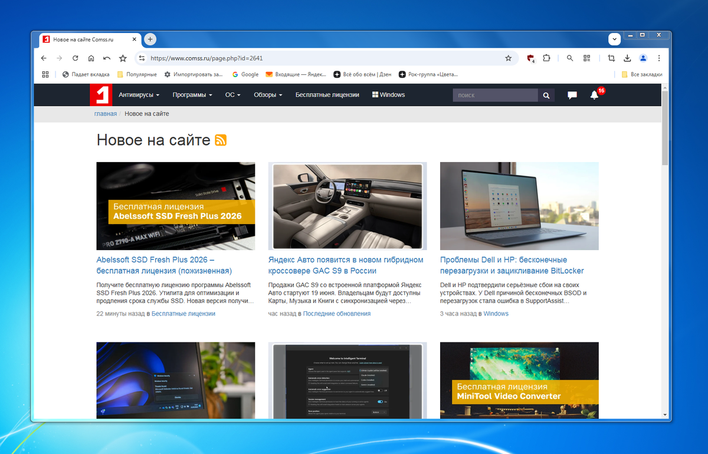Click the browser forward arrow
The image size is (708, 454).
click(59, 58)
